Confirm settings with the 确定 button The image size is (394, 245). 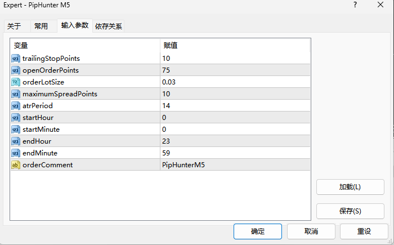pyautogui.click(x=257, y=231)
